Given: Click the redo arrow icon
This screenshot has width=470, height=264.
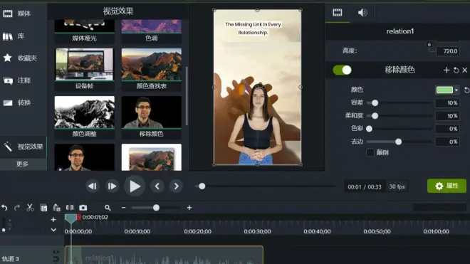Looking at the screenshot, I should tap(17, 207).
